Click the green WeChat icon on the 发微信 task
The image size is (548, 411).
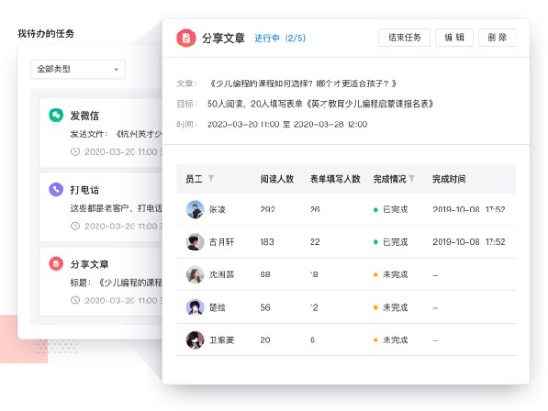(56, 115)
